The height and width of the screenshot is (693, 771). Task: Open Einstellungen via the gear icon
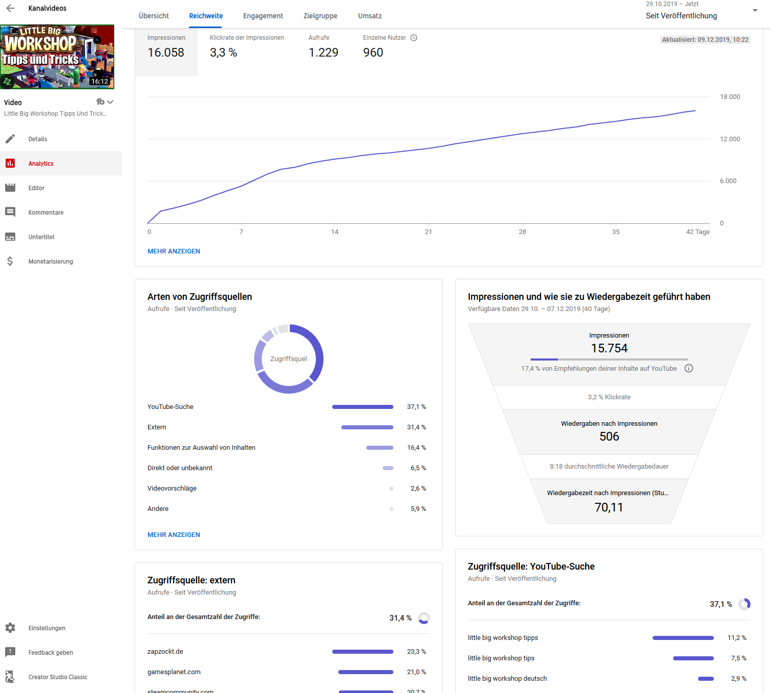click(x=10, y=628)
